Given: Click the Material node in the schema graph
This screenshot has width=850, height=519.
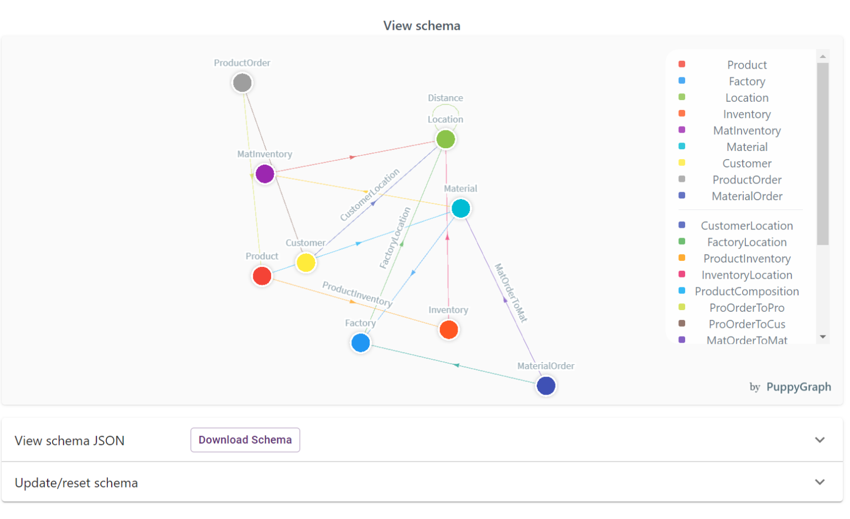Looking at the screenshot, I should (461, 208).
